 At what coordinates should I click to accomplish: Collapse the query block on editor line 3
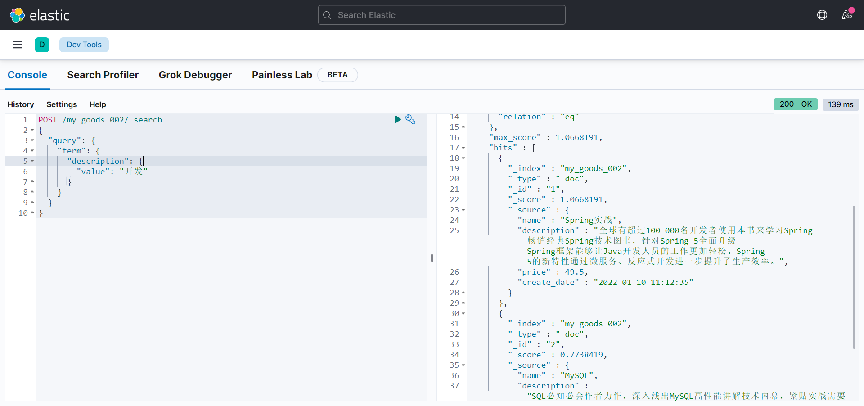[x=32, y=140]
